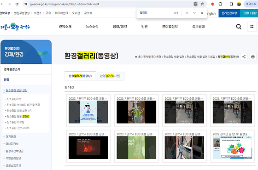Focus the find-in-page search field
Image resolution: width=258 pixels, height=170 pixels.
pyautogui.click(x=156, y=13)
